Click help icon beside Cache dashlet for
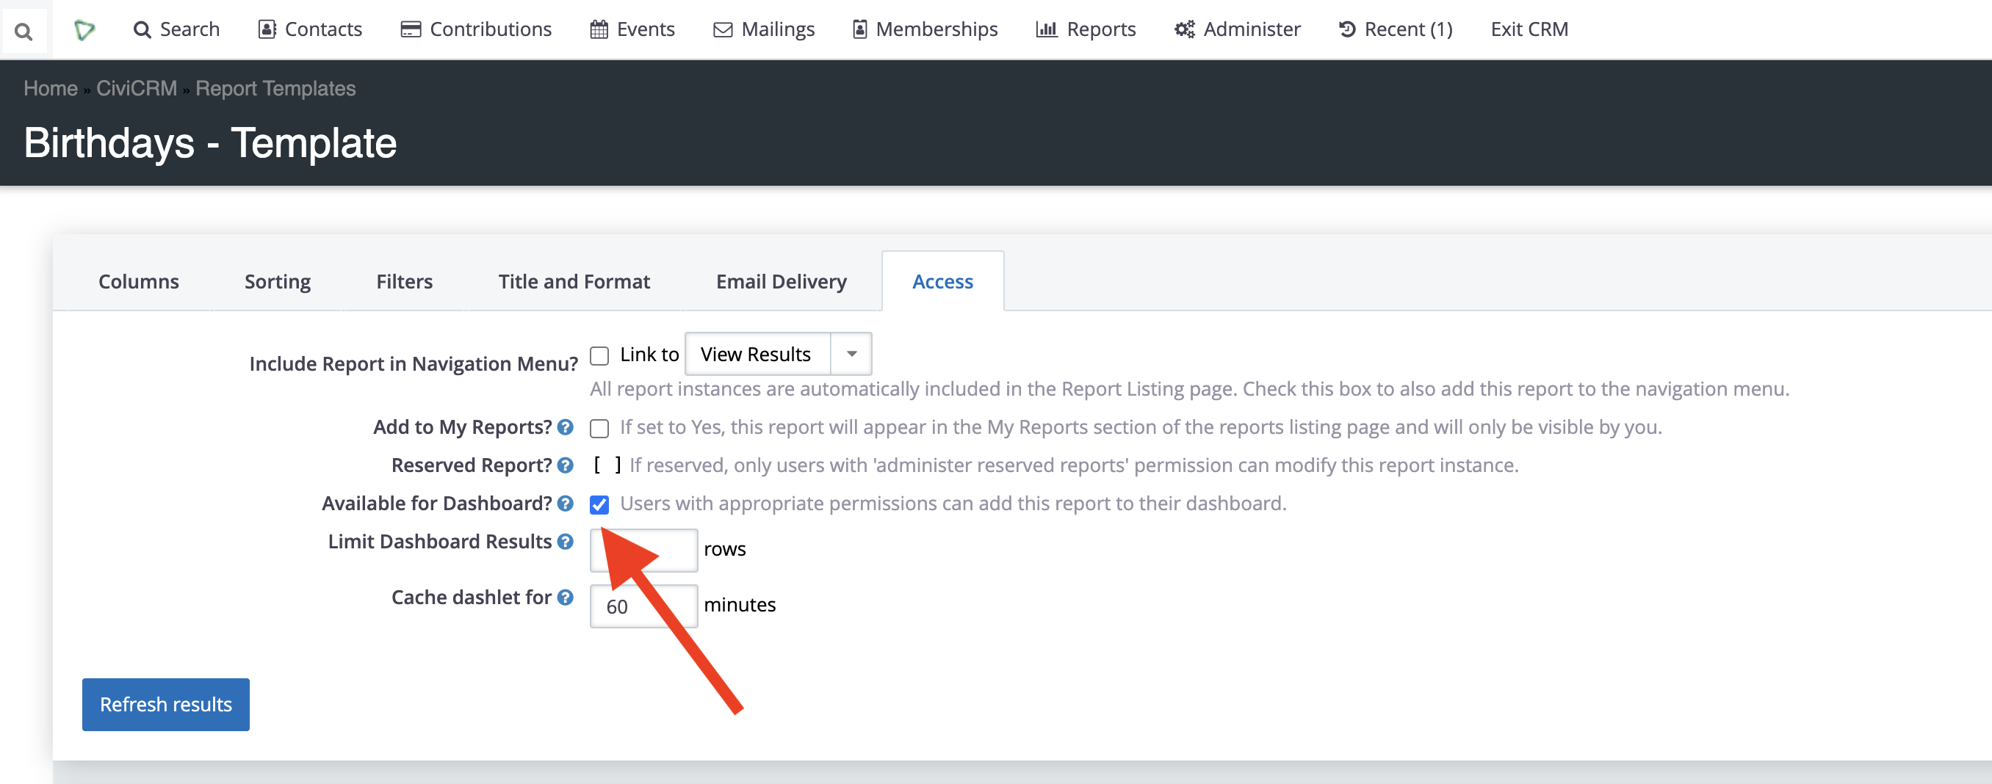 point(566,597)
